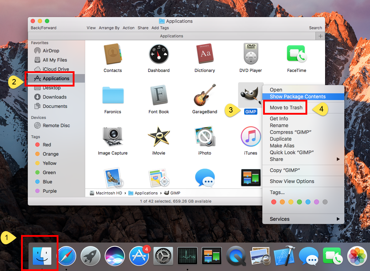Open Applications in the Favorites sidebar
This screenshot has width=370, height=271.
56,78
